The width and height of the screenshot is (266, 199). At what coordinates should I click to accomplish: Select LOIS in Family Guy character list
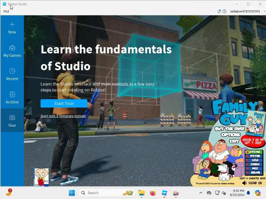pyautogui.click(x=254, y=160)
